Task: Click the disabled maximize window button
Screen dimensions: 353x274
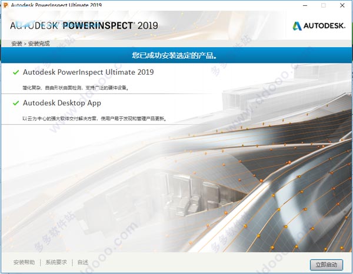Action: tap(323, 5)
